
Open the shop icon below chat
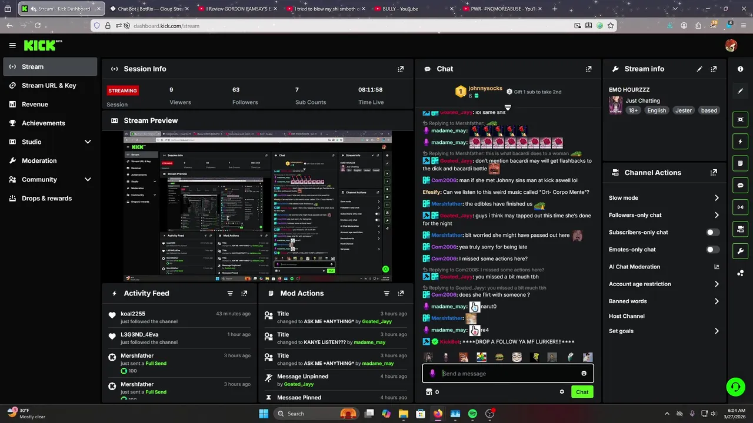[x=429, y=392]
